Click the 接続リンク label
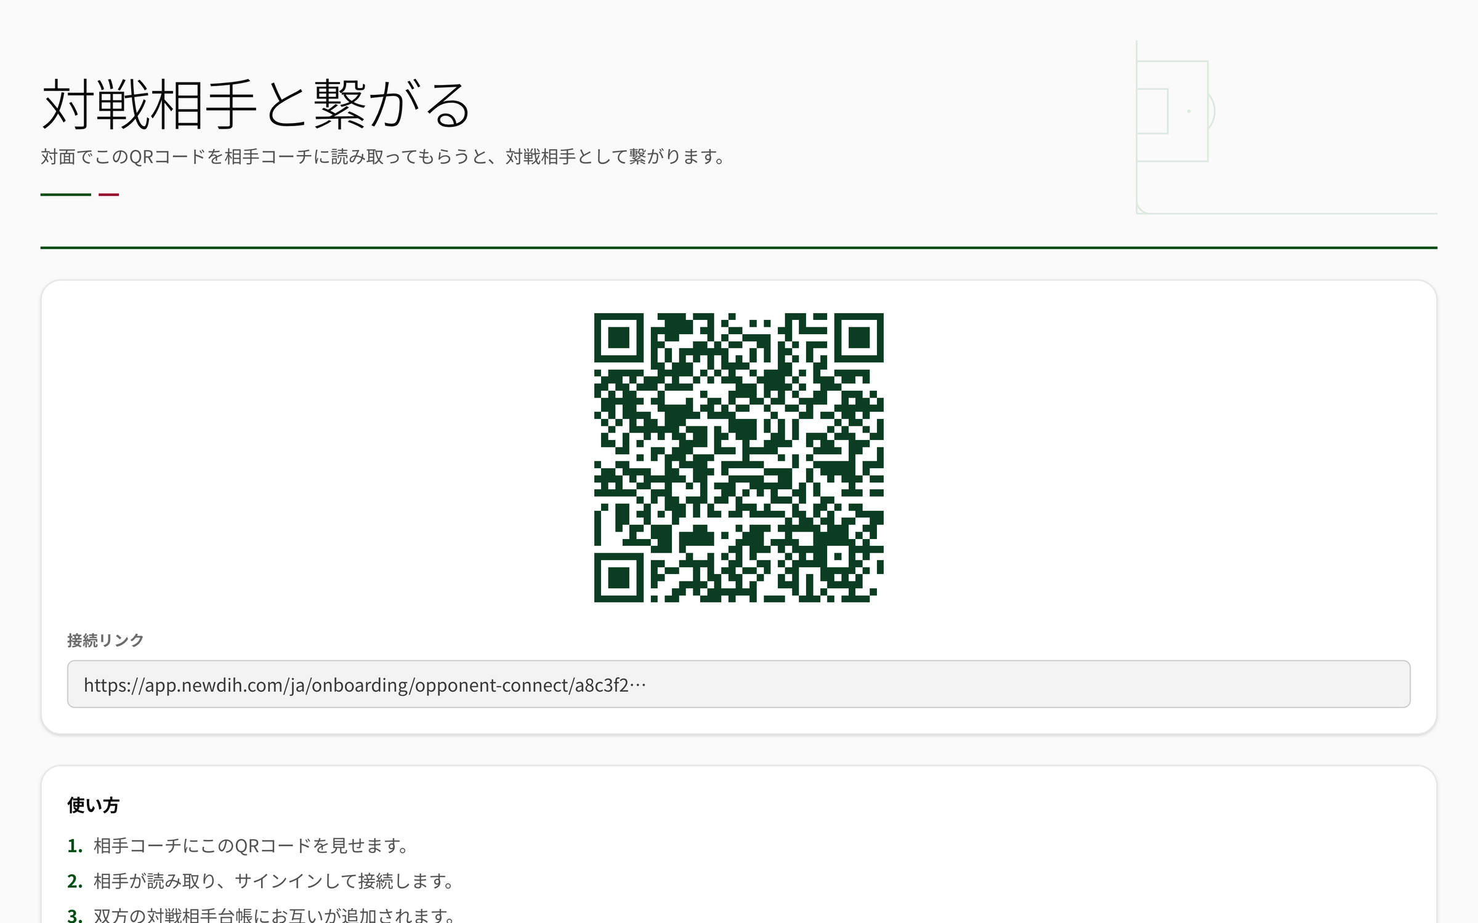 point(105,641)
